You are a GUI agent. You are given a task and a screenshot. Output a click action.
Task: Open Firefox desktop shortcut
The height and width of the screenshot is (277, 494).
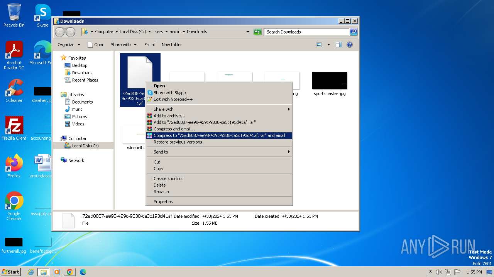coord(14,166)
